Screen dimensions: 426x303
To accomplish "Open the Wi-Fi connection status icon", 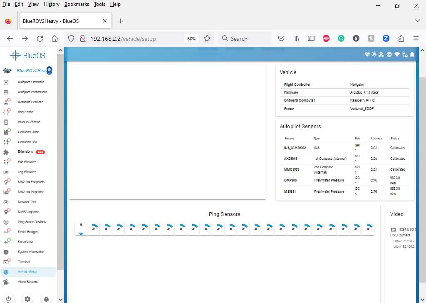I will pos(396,54).
